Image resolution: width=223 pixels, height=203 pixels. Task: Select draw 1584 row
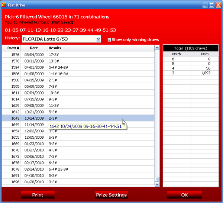[x=78, y=67]
